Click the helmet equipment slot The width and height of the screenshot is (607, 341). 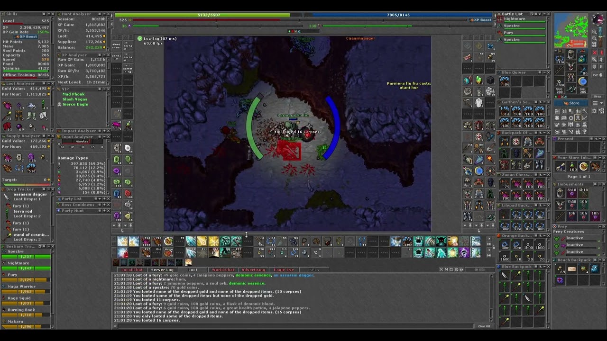[571, 54]
